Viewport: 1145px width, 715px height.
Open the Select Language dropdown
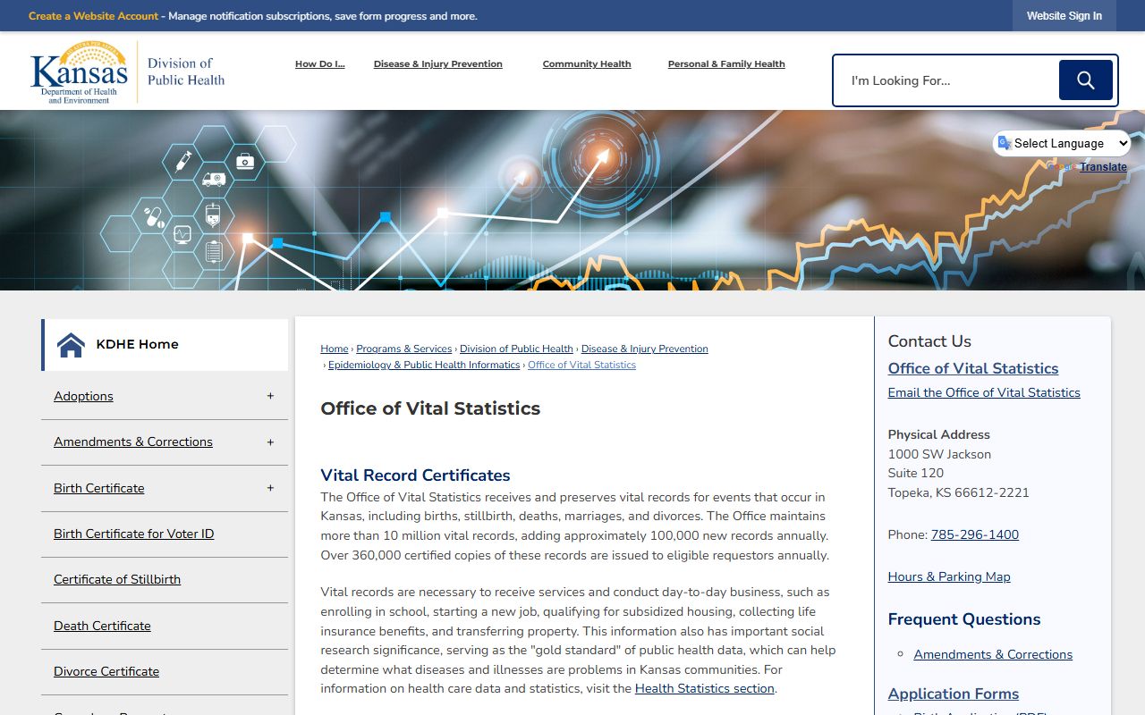coord(1061,143)
